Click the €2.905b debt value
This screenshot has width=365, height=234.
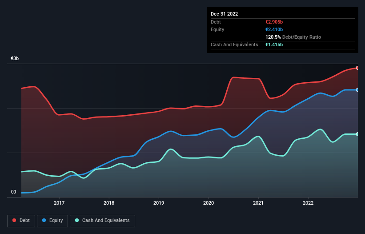click(x=274, y=22)
